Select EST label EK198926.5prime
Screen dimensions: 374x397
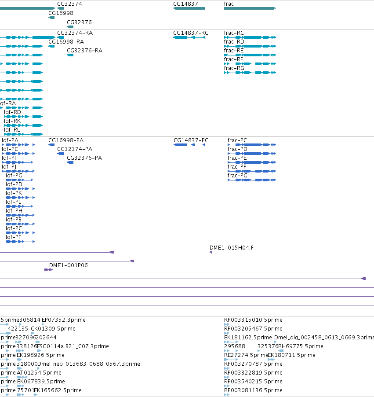40,355
